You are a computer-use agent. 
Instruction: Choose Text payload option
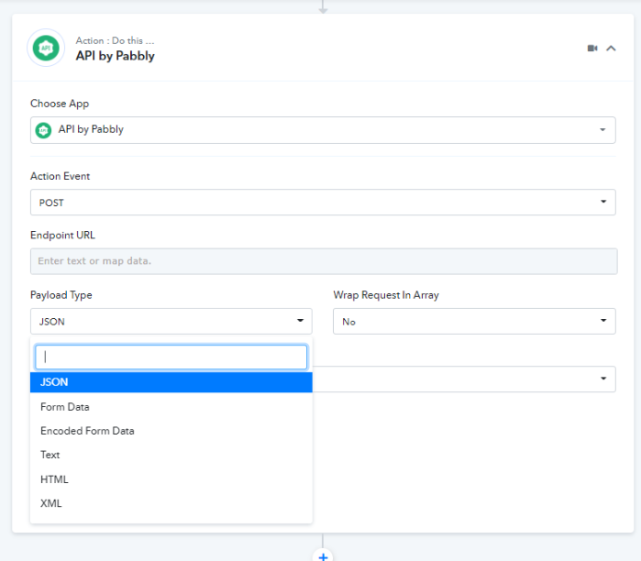click(x=171, y=455)
